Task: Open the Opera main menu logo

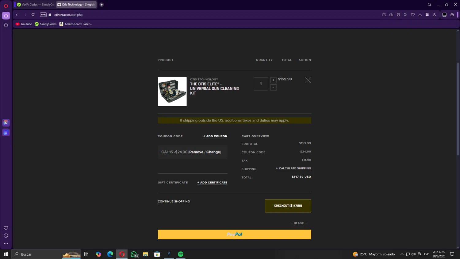Action: click(6, 6)
